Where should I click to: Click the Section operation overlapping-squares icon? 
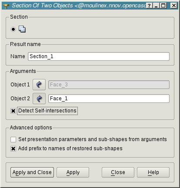pos(22,29)
